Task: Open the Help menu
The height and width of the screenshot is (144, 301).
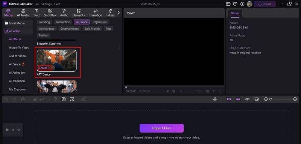Action: coord(57,4)
